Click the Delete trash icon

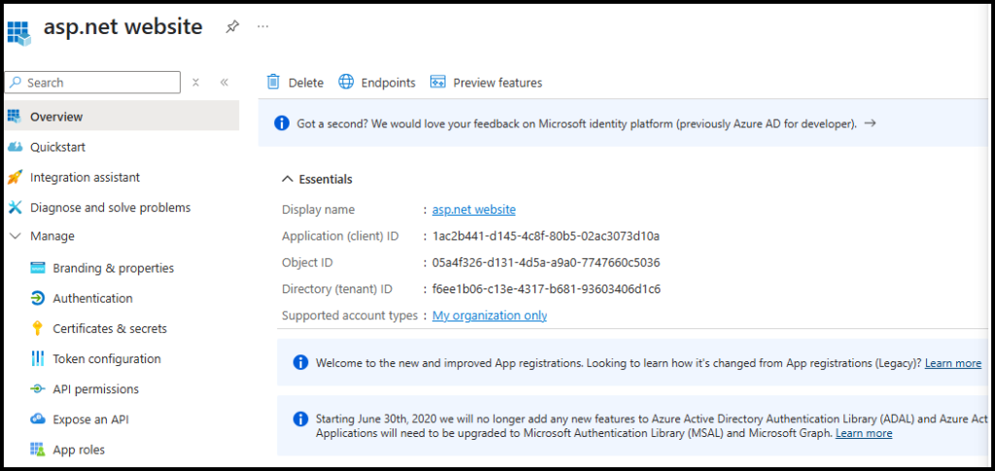pyautogui.click(x=274, y=83)
